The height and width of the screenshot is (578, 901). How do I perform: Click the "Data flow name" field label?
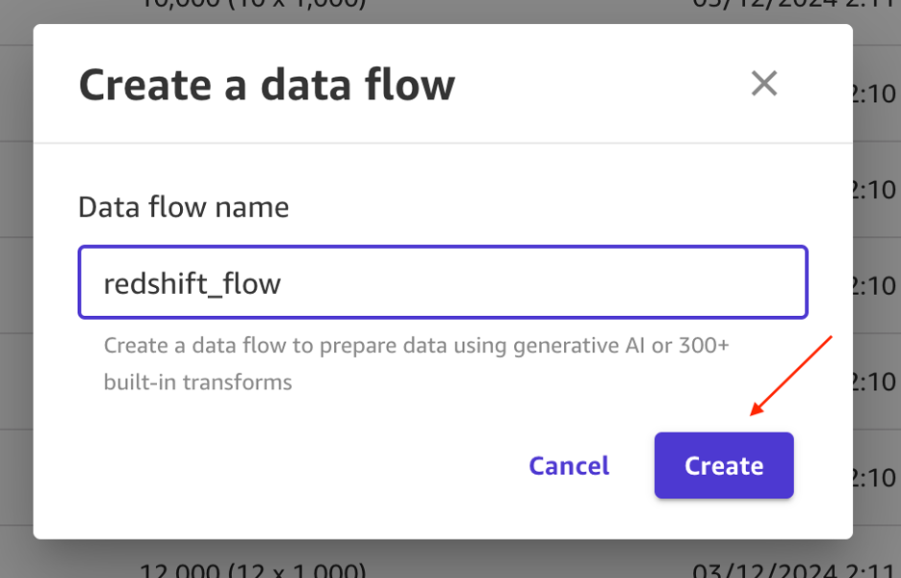(183, 207)
